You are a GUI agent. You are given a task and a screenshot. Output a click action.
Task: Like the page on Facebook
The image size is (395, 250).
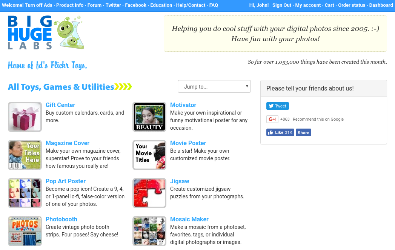pyautogui.click(x=280, y=132)
